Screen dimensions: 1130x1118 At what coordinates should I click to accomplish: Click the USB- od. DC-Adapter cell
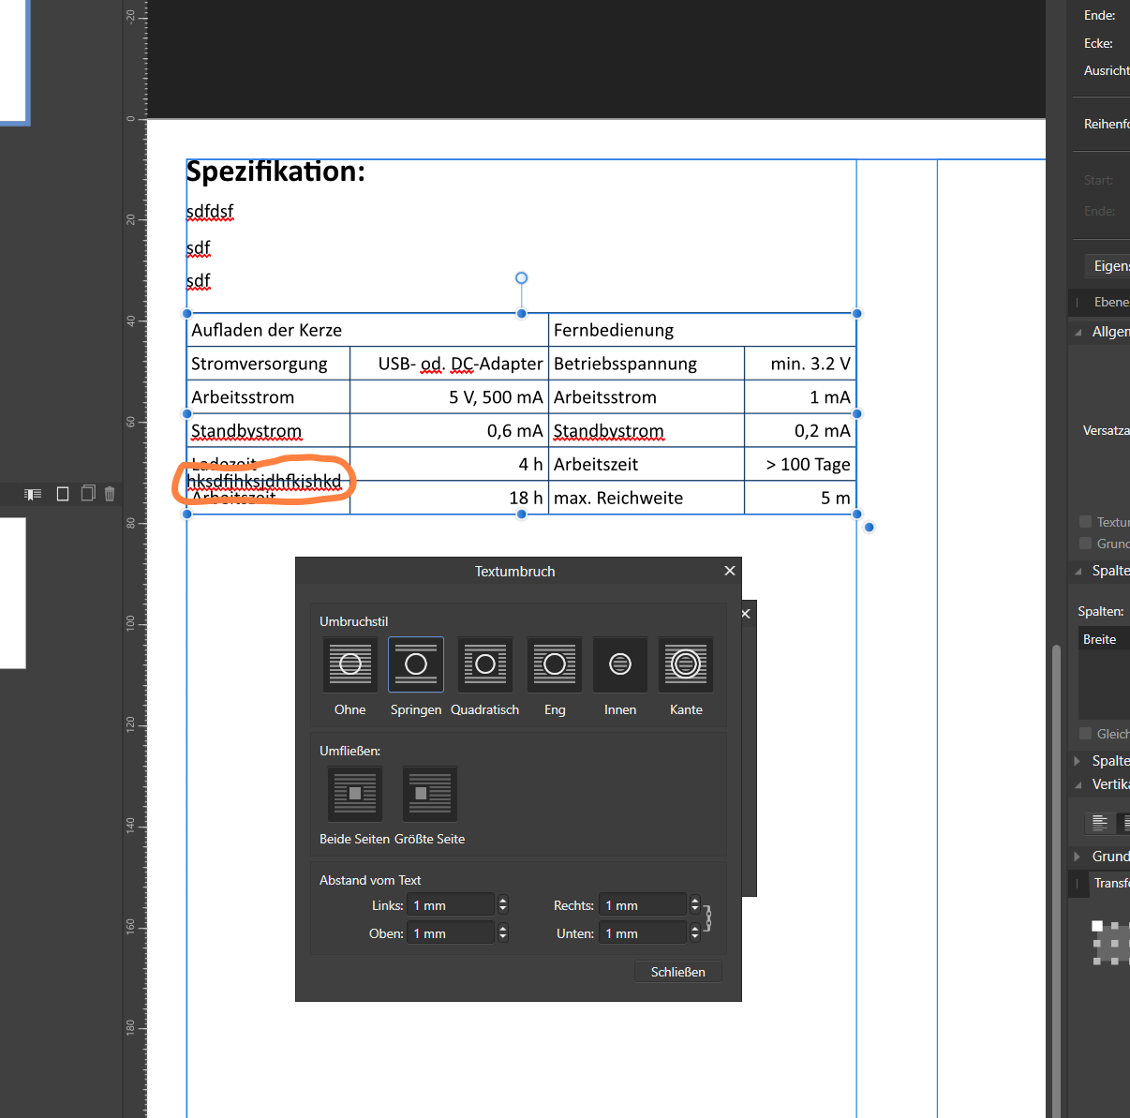449,364
